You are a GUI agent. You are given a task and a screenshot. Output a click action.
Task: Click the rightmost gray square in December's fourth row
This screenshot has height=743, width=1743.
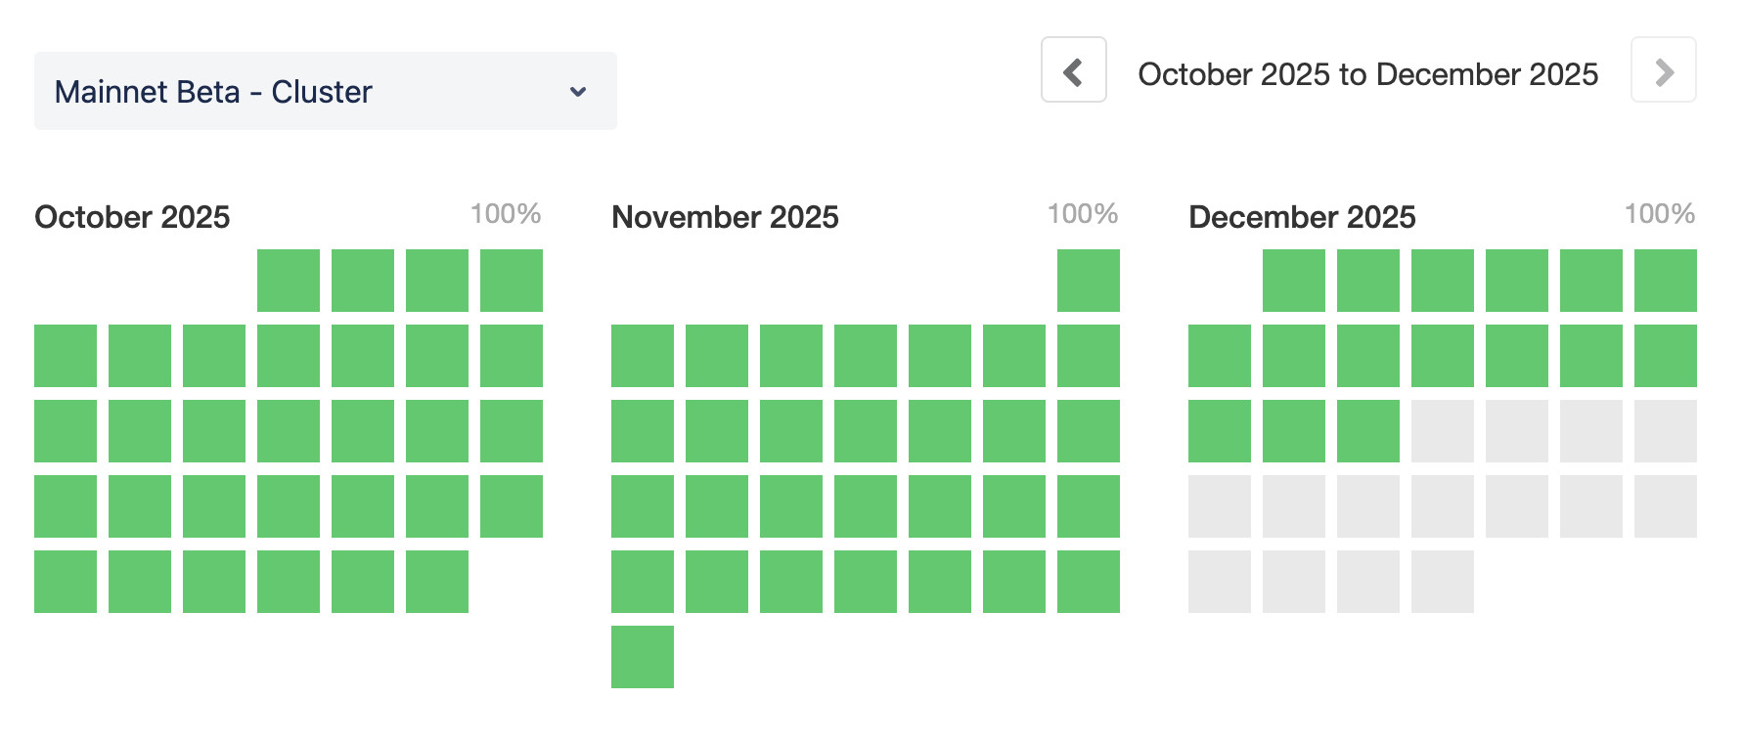tap(1666, 506)
